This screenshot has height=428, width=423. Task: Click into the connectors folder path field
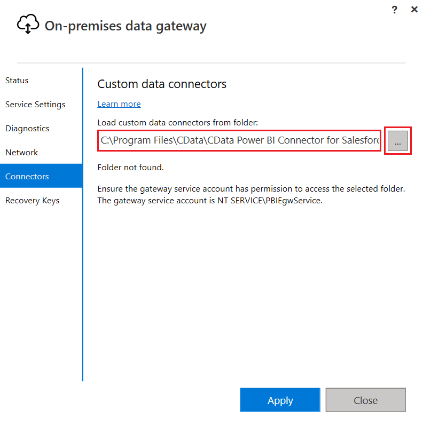click(x=240, y=141)
